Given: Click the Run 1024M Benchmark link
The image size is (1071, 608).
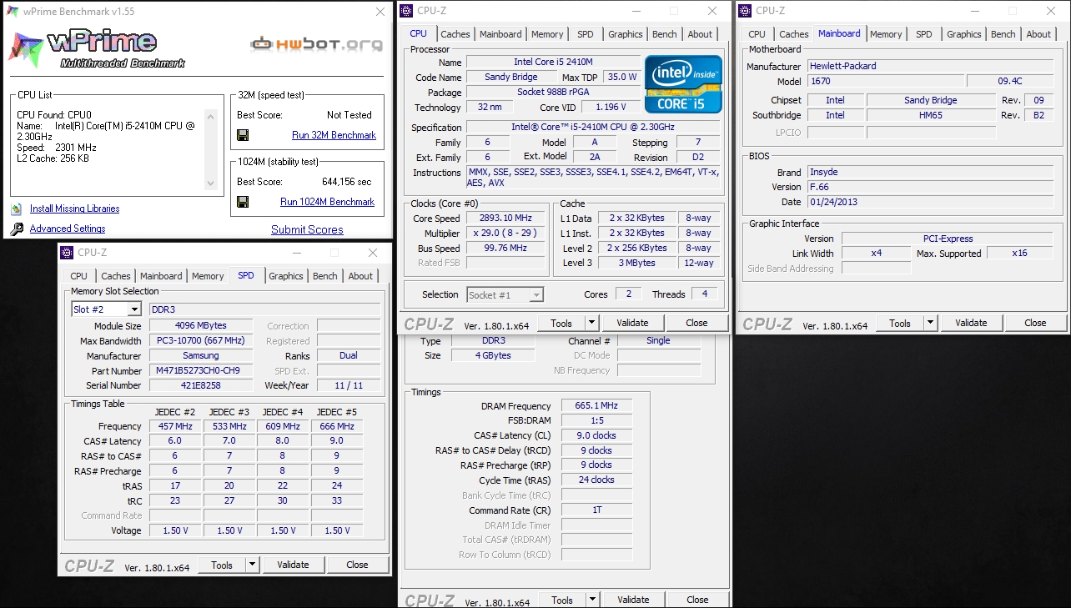Looking at the screenshot, I should pos(327,202).
